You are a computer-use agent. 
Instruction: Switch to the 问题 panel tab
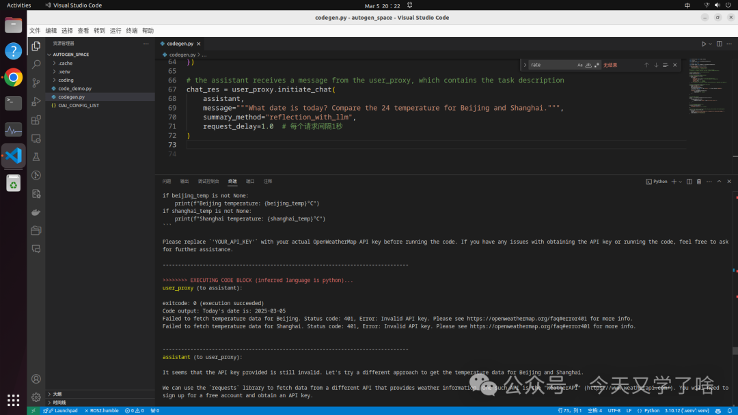pyautogui.click(x=167, y=182)
